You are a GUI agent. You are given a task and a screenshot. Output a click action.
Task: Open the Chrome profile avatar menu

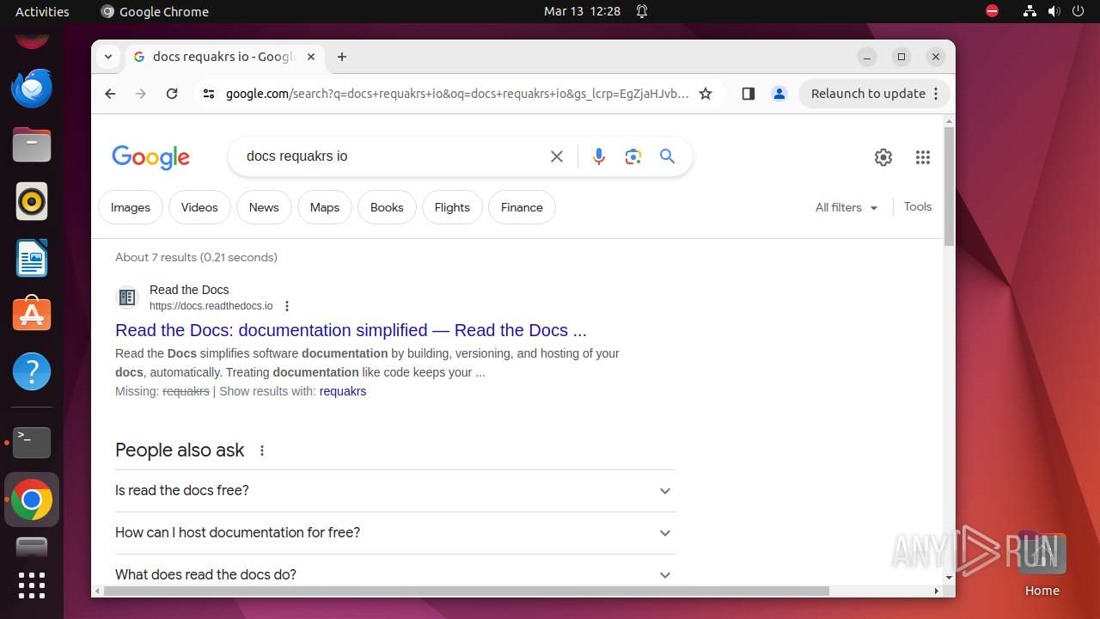click(x=779, y=94)
